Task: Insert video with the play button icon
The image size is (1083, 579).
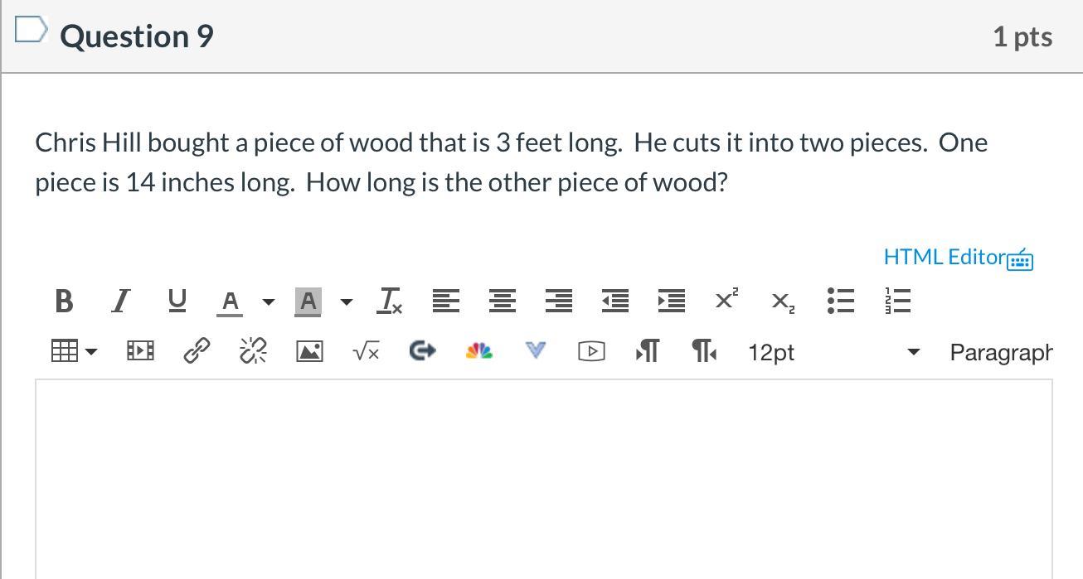Action: tap(591, 352)
